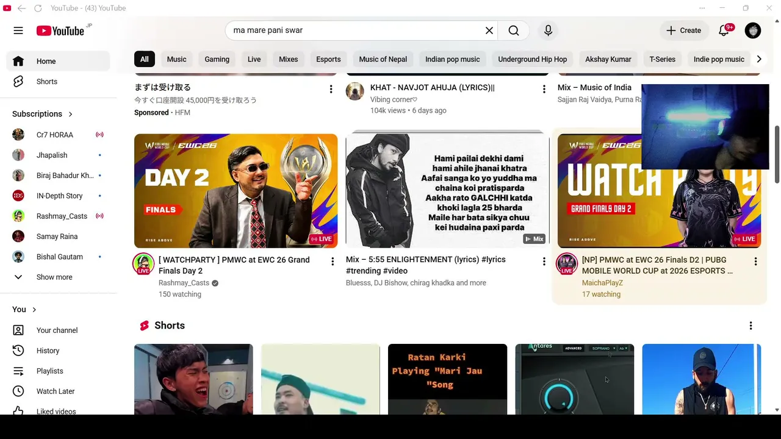The width and height of the screenshot is (781, 439).
Task: Go to the YouTube logo home
Action: click(60, 30)
